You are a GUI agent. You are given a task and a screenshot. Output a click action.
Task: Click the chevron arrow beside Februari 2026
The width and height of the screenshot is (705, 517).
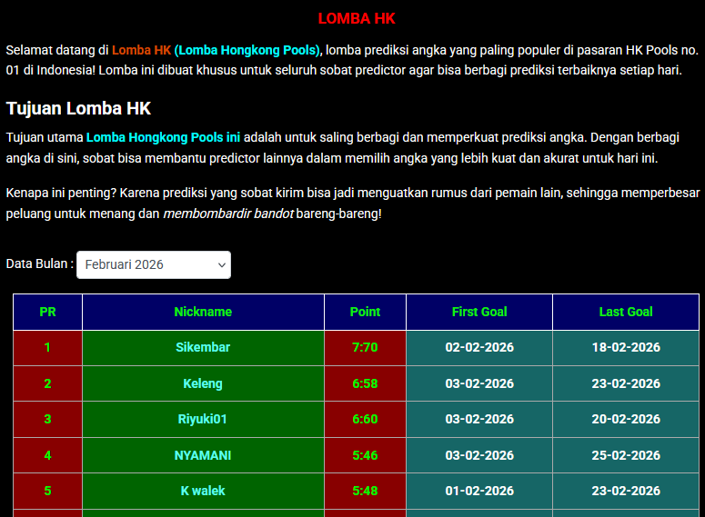pyautogui.click(x=221, y=264)
